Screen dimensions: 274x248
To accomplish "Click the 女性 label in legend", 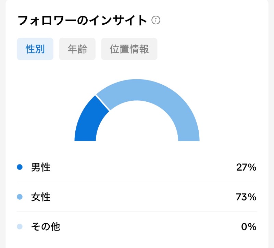I will point(41,197).
